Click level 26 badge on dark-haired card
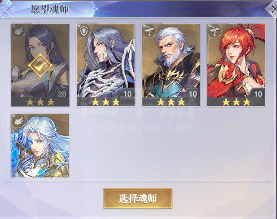 point(62,94)
